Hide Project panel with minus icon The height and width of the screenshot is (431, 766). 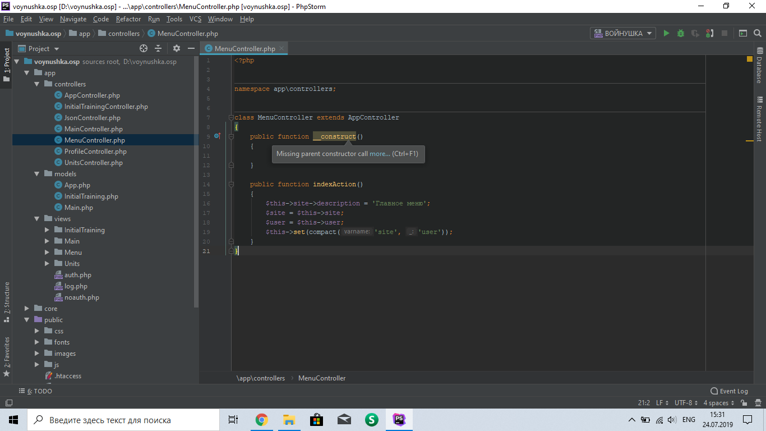coord(191,48)
